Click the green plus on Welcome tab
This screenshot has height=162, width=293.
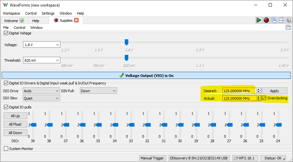coord(22,20)
